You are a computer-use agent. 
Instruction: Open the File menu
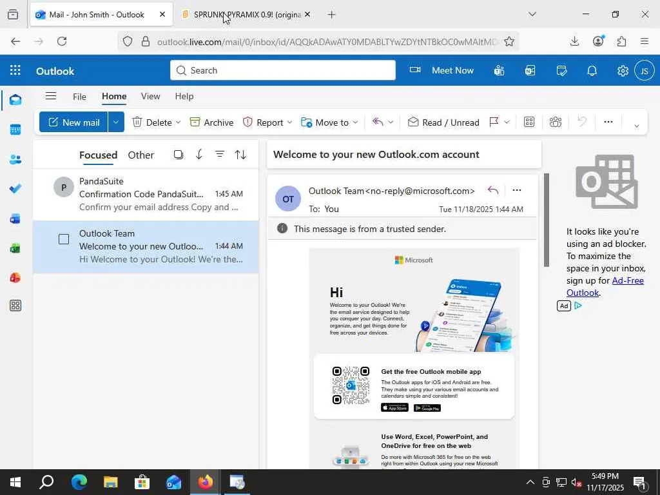79,97
